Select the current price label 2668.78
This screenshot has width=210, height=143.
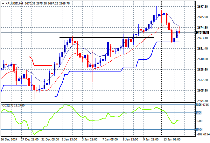pos(202,33)
